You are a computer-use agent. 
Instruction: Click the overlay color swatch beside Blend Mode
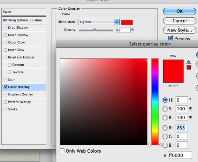tap(127, 22)
